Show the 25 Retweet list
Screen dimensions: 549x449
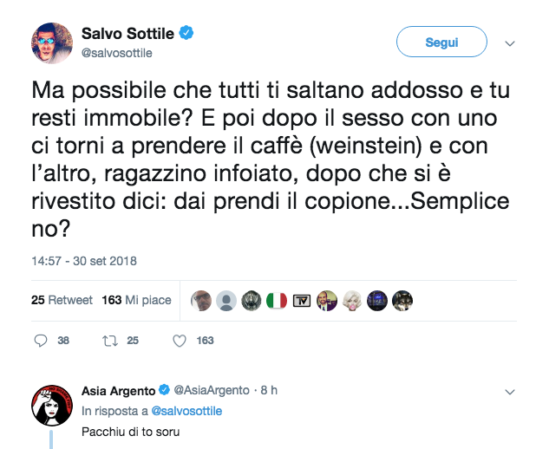click(x=62, y=300)
